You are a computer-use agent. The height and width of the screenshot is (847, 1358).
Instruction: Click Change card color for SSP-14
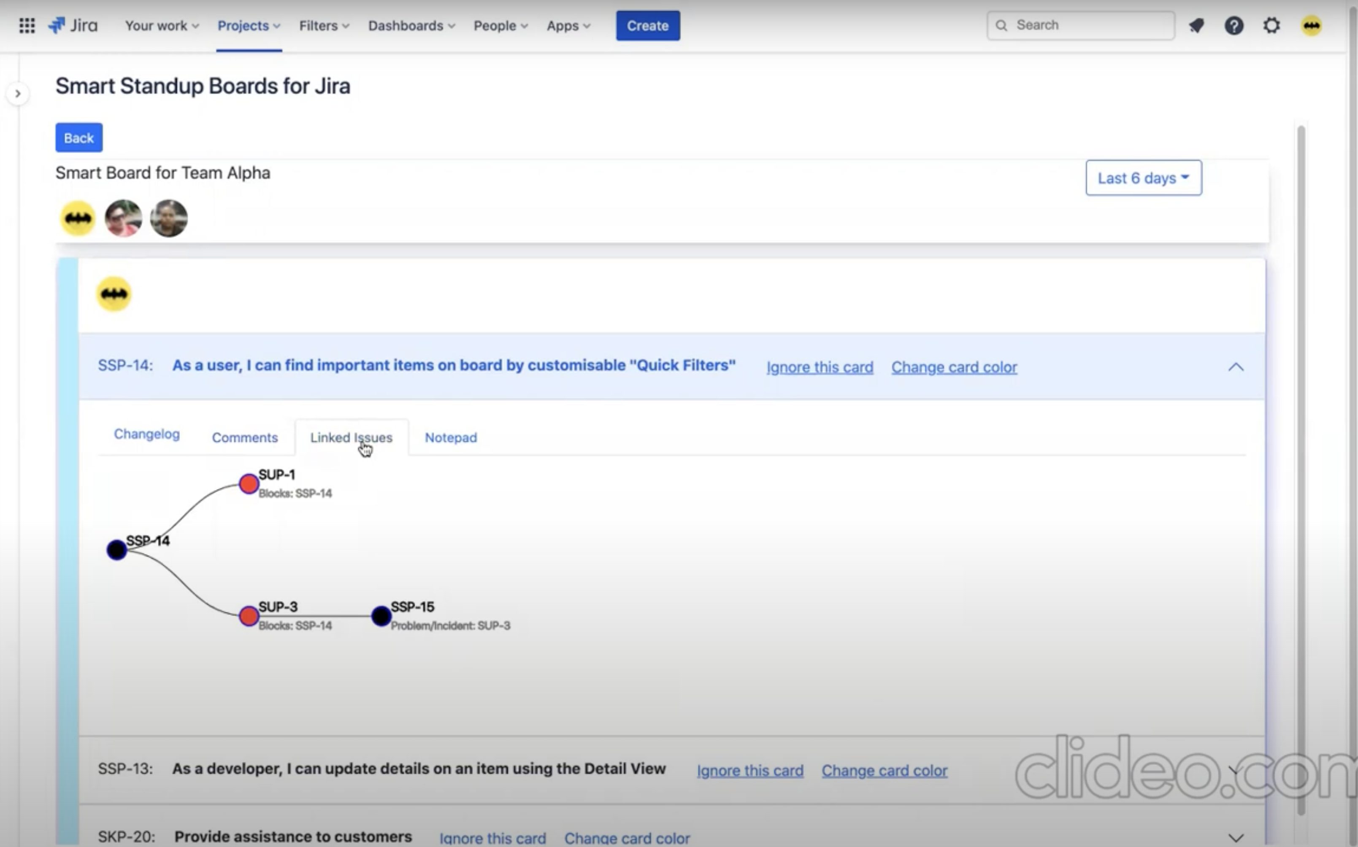[x=954, y=367]
